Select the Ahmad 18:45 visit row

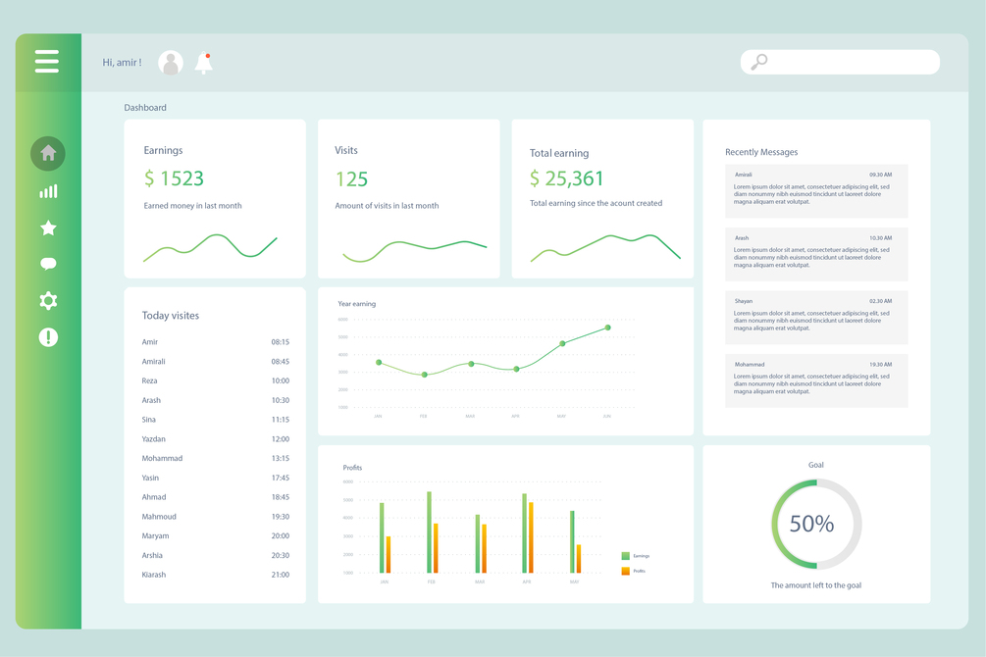click(x=216, y=497)
